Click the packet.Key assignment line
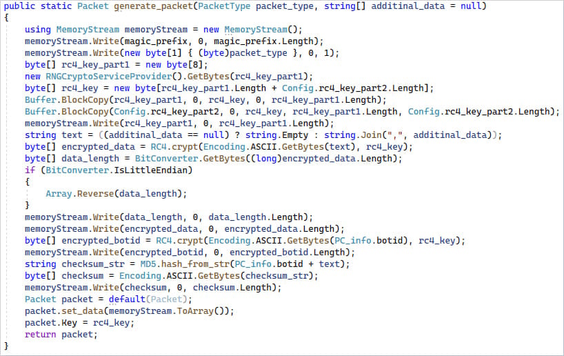This screenshot has height=356, width=564. click(x=79, y=323)
